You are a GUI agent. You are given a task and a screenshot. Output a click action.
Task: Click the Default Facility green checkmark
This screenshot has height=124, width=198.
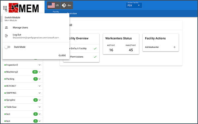95,48
